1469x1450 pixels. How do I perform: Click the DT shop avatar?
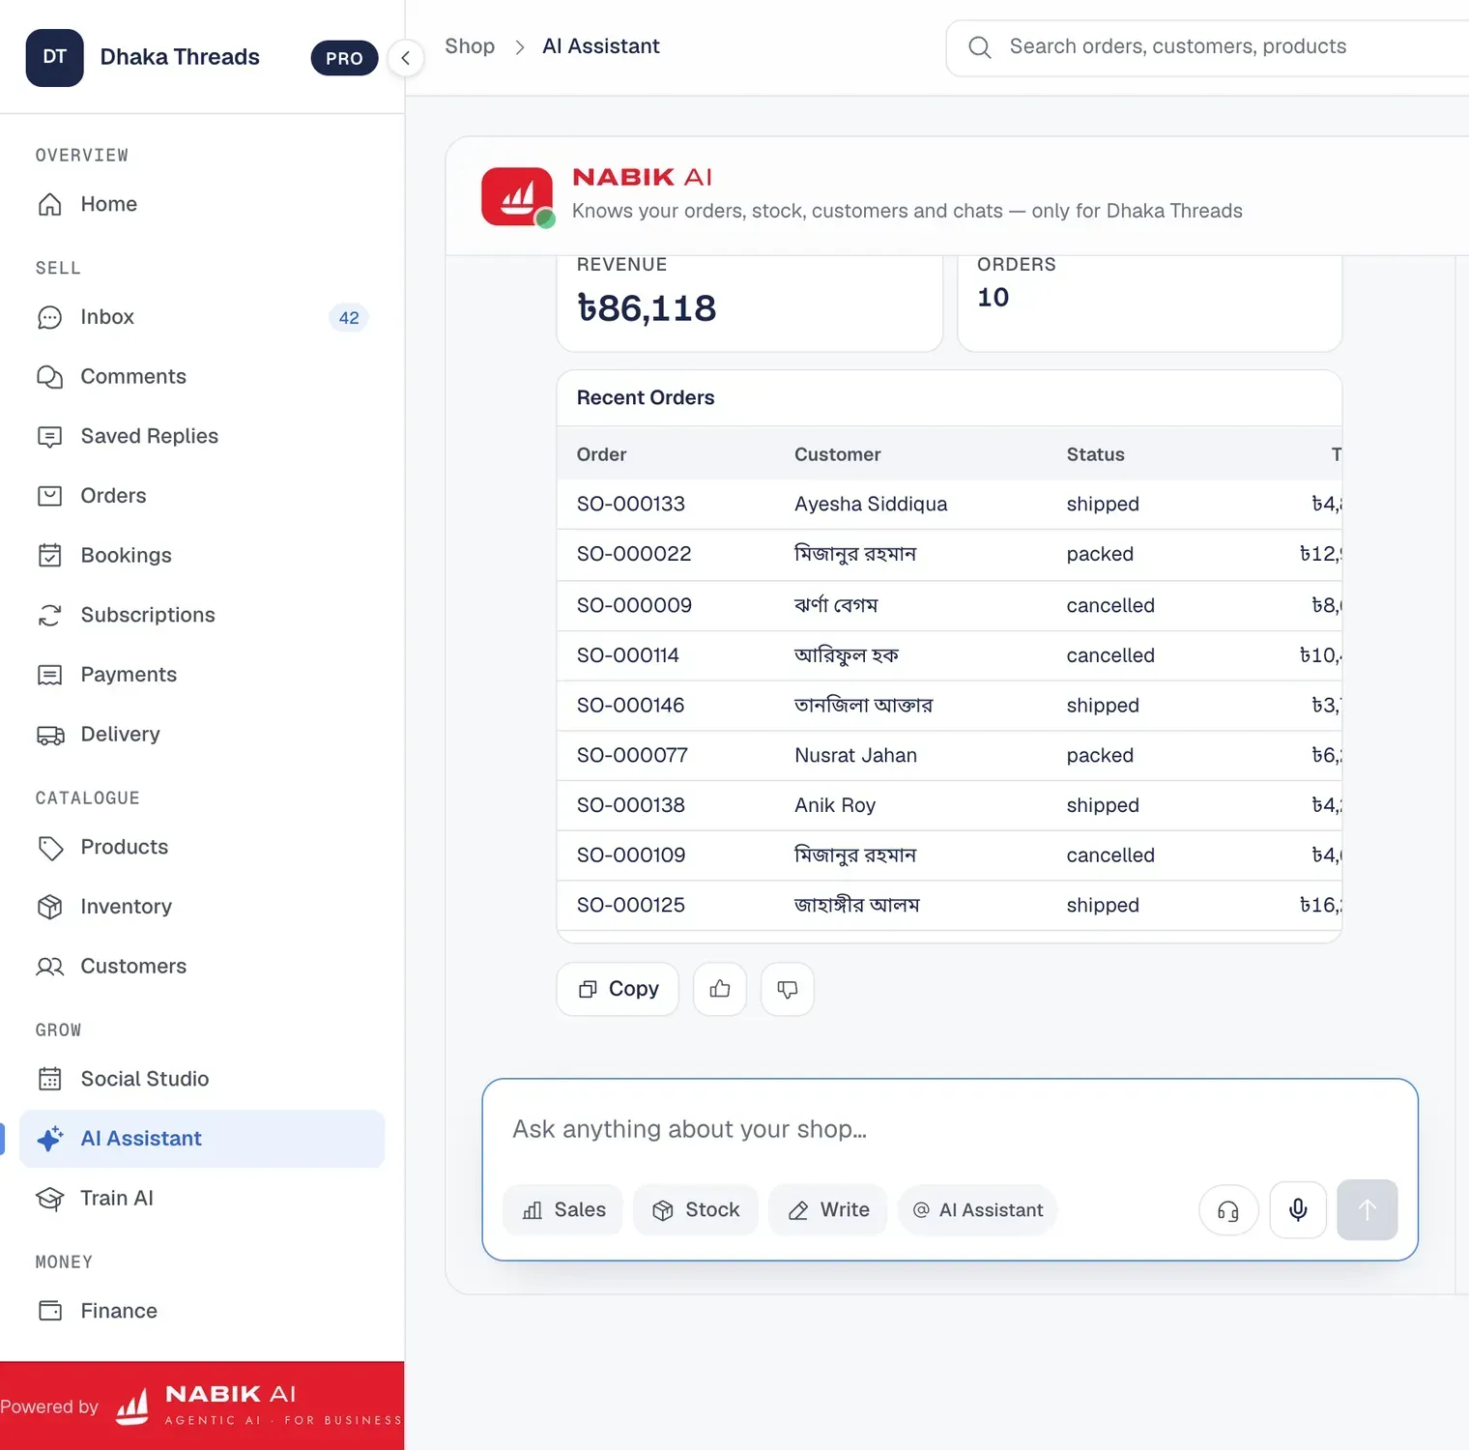click(54, 58)
